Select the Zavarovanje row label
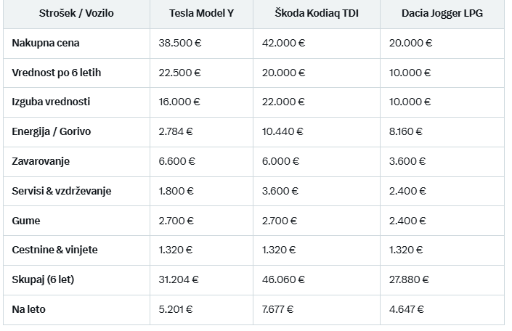Image resolution: width=512 pixels, height=331 pixels. 41,161
